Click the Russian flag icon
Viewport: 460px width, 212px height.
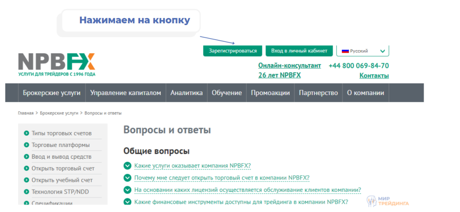click(x=345, y=51)
